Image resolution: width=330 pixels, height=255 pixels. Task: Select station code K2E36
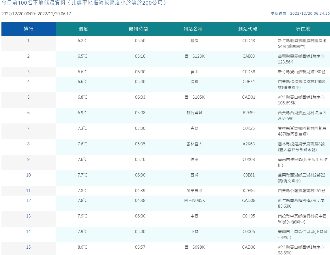249,191
